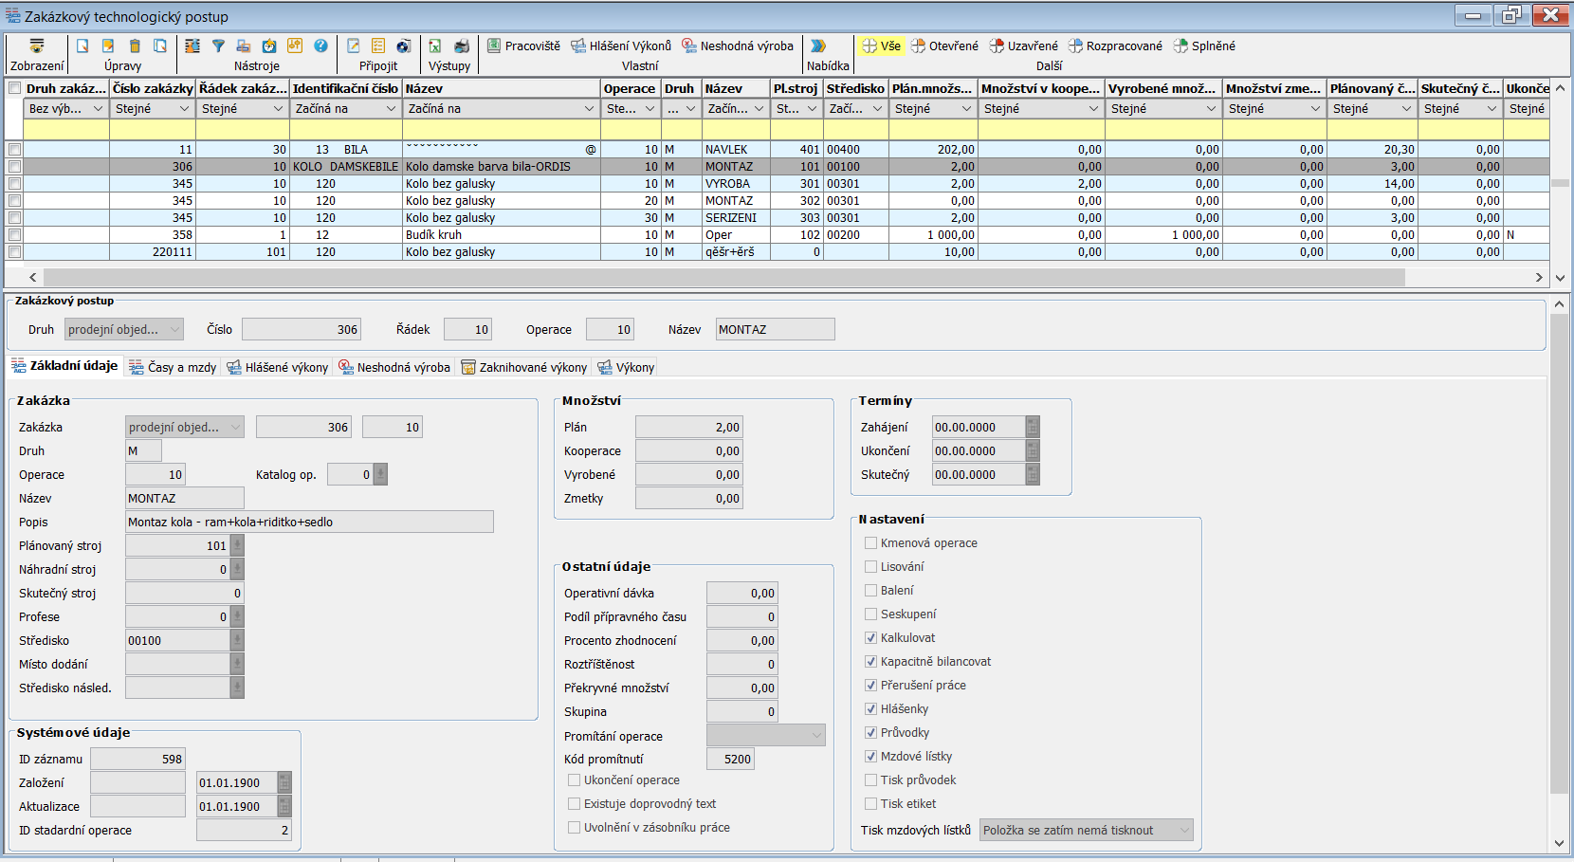Image resolution: width=1574 pixels, height=862 pixels.
Task: Enable the Kmenová operace checkbox
Action: [870, 543]
